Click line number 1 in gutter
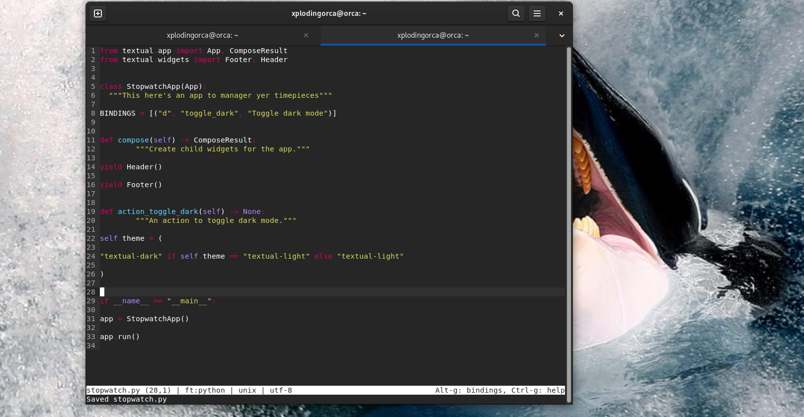804x417 pixels. 93,51
